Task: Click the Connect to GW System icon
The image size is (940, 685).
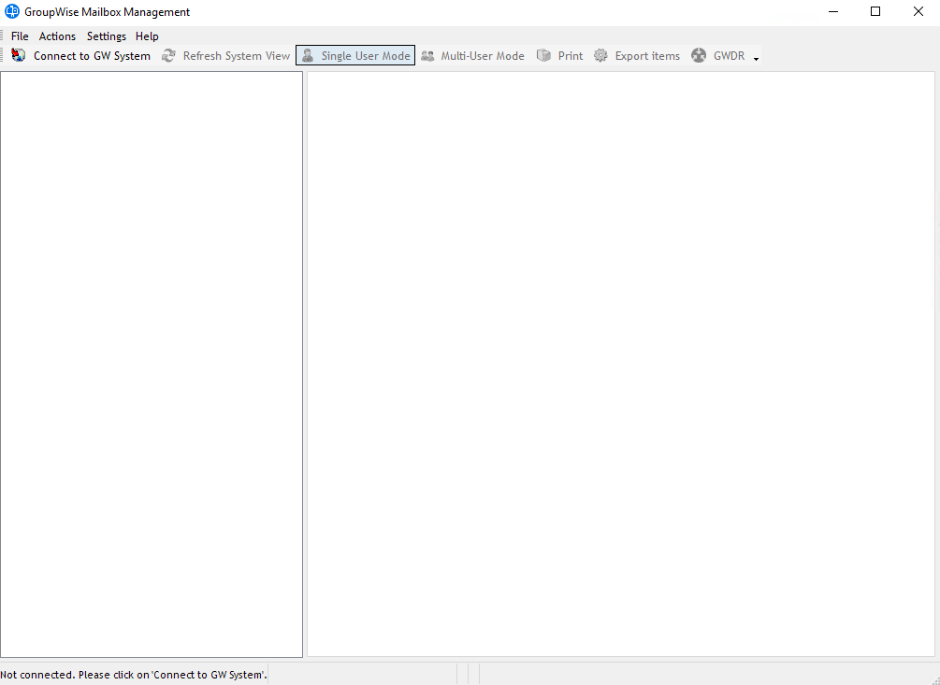Action: click(19, 55)
